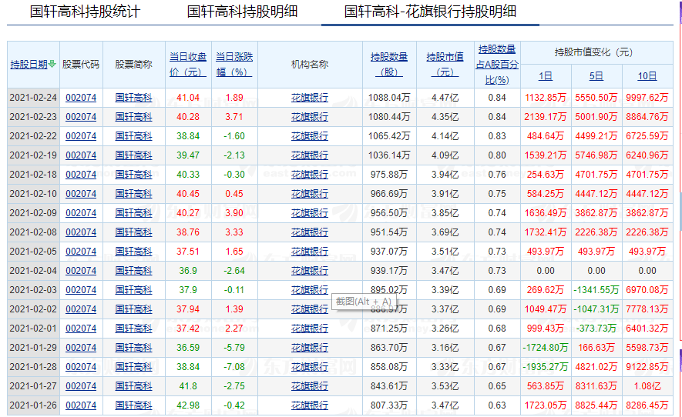Screen dimensions: 682x417
Task: Sort by 10日 market value change
Action: 647,76
